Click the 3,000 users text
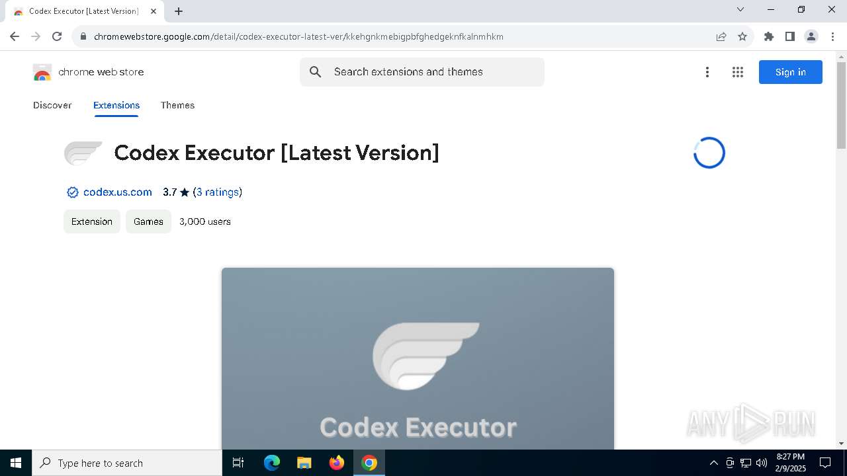Screen dimensions: 847x476 [x=205, y=221]
